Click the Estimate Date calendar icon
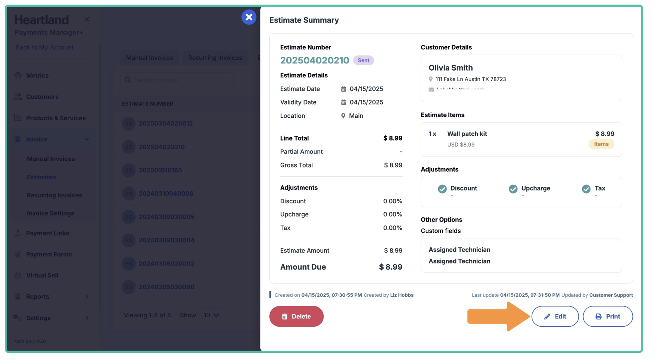This screenshot has height=364, width=657. click(343, 89)
